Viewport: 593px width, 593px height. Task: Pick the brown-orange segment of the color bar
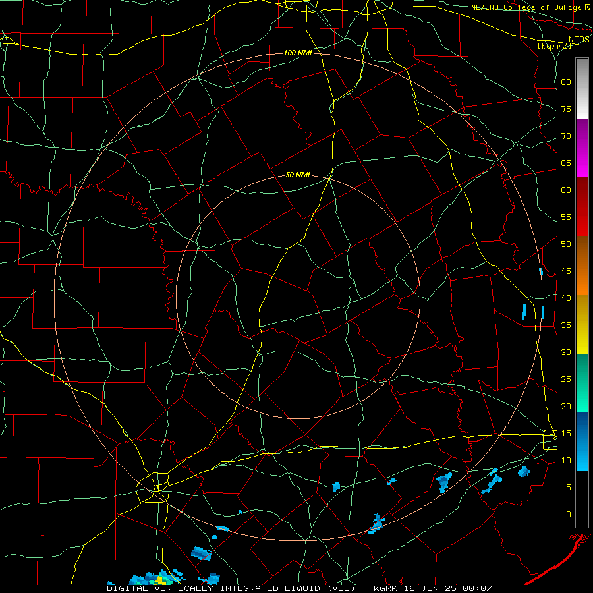tap(582, 265)
